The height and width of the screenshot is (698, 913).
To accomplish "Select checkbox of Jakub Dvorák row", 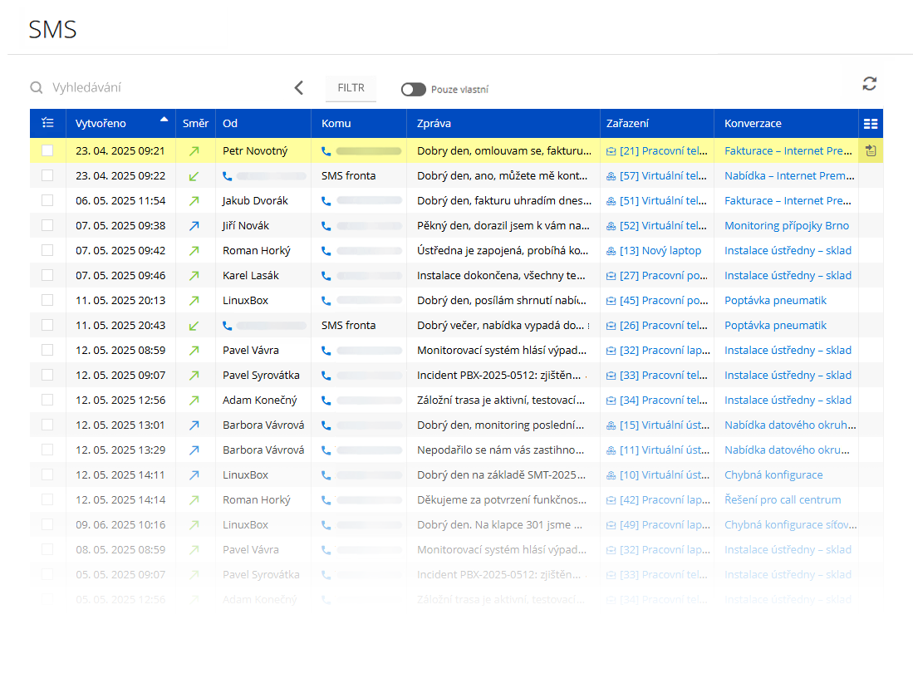I will point(47,200).
